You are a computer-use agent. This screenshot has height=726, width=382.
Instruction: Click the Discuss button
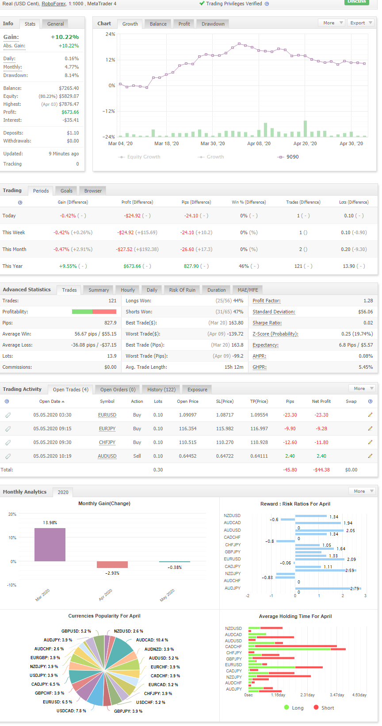pos(356,2)
